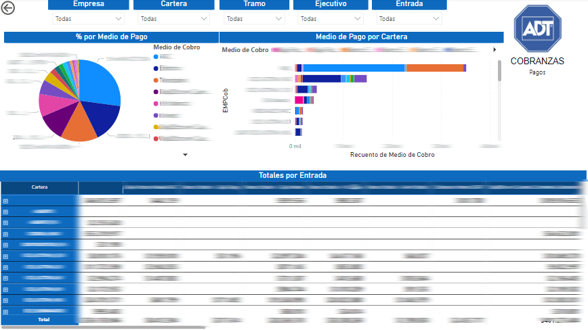
Task: Open the Entrada filter dropdown
Action: 408,19
